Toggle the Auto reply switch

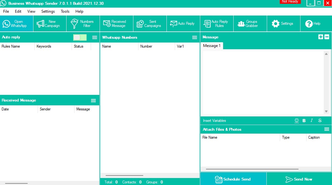[80, 37]
